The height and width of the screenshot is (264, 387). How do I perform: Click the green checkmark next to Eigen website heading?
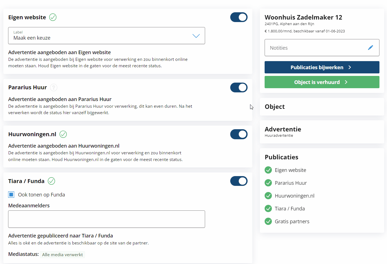click(53, 17)
